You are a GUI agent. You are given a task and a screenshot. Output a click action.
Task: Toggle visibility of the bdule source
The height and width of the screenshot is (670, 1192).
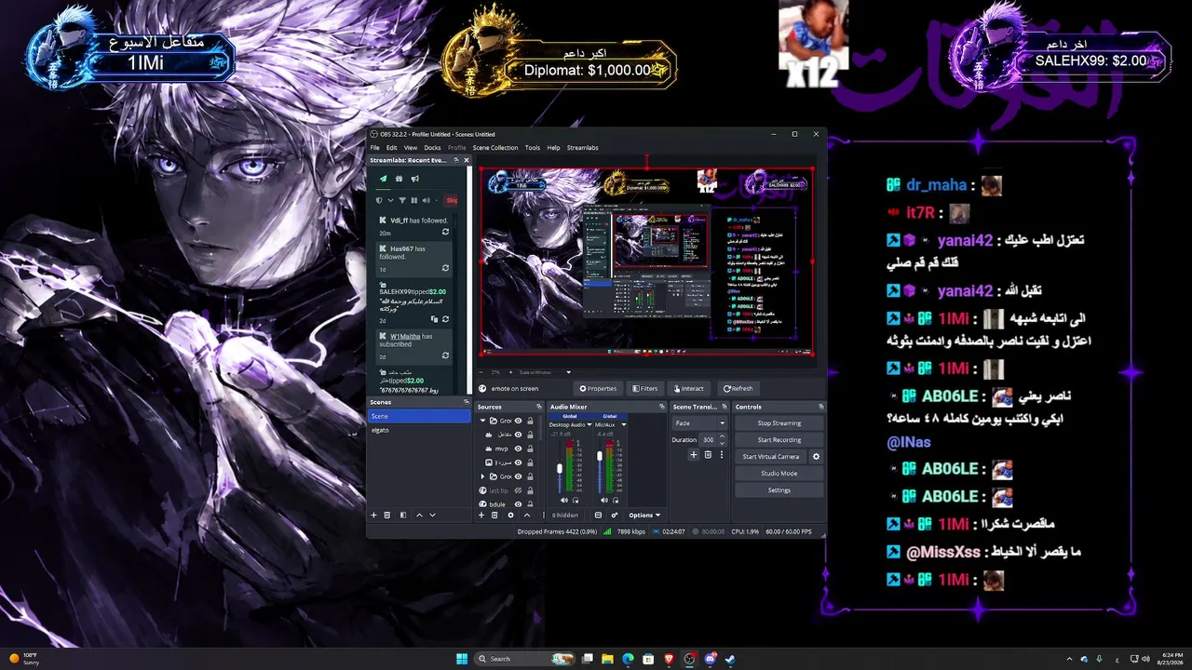pyautogui.click(x=519, y=504)
